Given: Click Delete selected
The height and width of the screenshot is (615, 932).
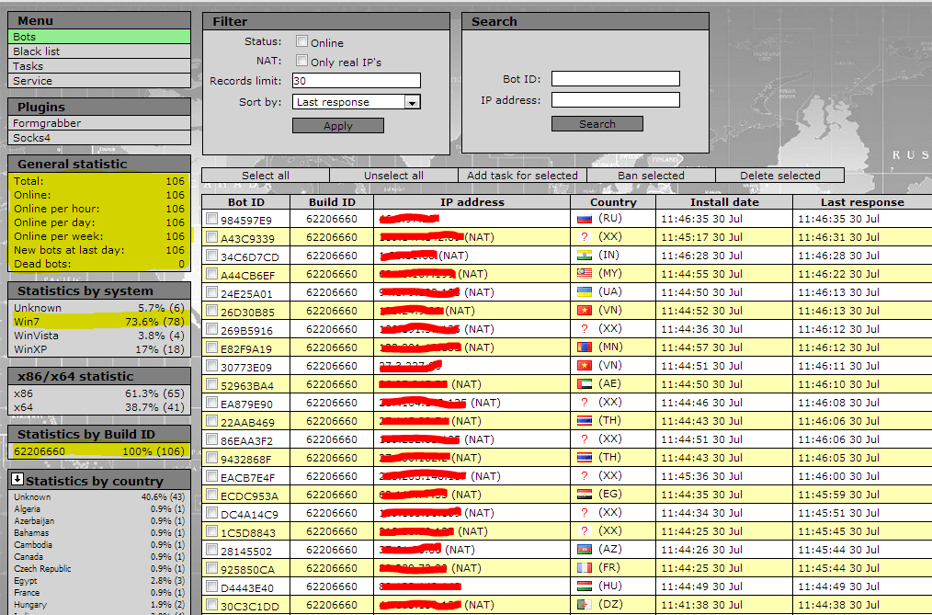Looking at the screenshot, I should [779, 176].
